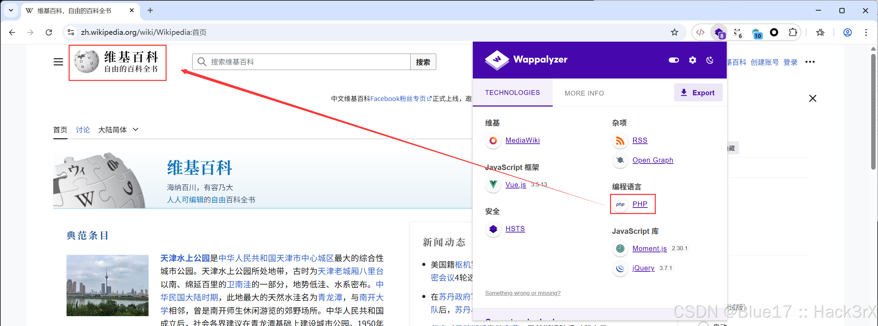Click Something wrong or missing? link
This screenshot has width=878, height=326.
tap(523, 293)
